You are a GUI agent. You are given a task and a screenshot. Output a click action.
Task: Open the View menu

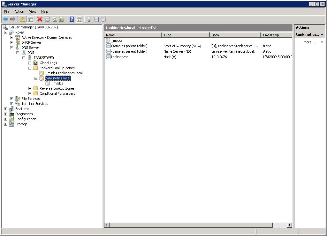click(33, 11)
